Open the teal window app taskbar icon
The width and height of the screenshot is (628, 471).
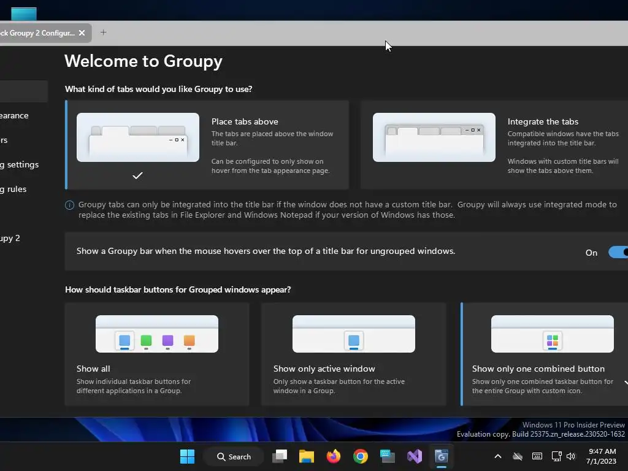tap(388, 456)
